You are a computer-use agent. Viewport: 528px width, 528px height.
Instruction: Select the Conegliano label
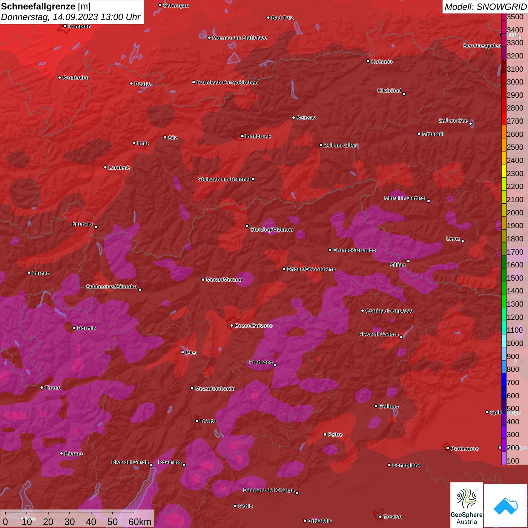(x=407, y=465)
